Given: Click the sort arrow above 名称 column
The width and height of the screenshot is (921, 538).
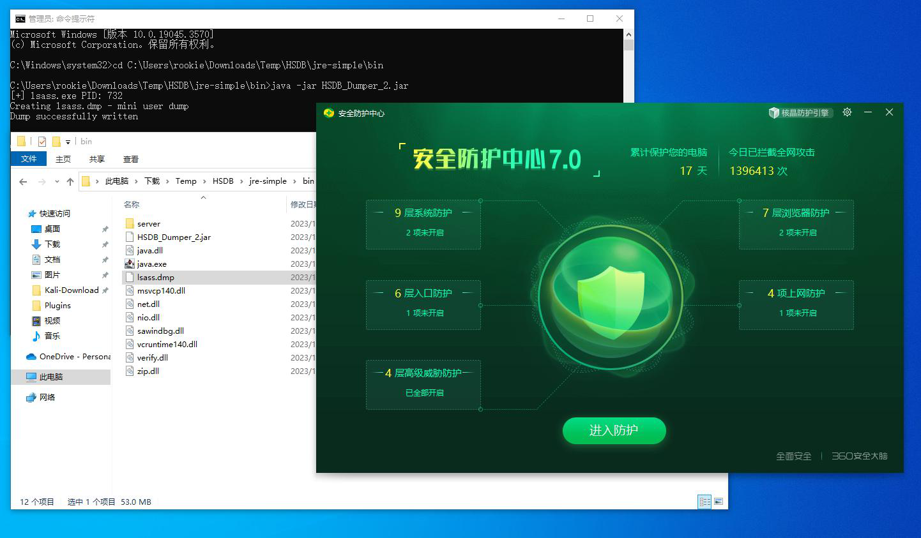Looking at the screenshot, I should 203,197.
